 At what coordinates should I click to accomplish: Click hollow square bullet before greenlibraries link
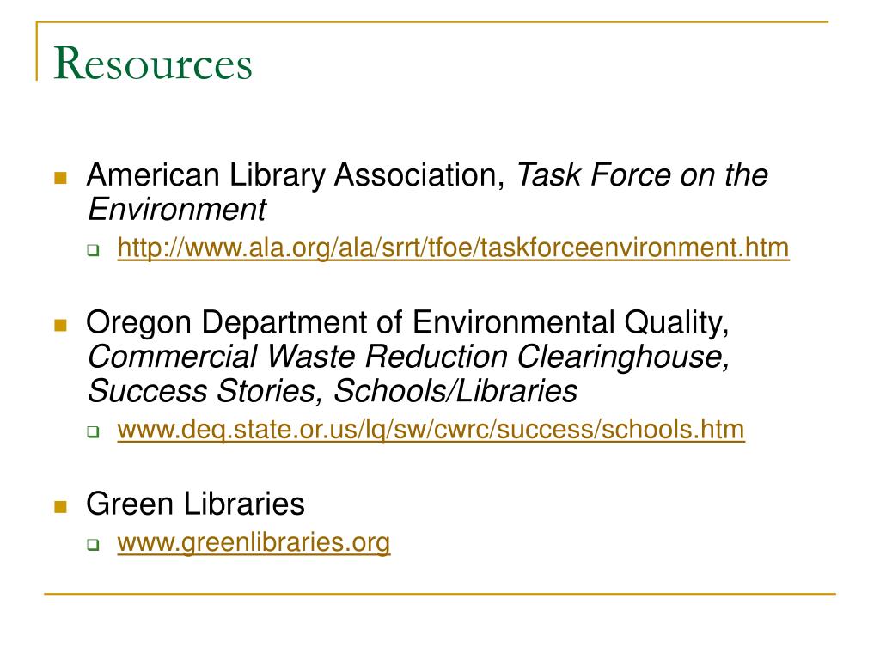(93, 545)
